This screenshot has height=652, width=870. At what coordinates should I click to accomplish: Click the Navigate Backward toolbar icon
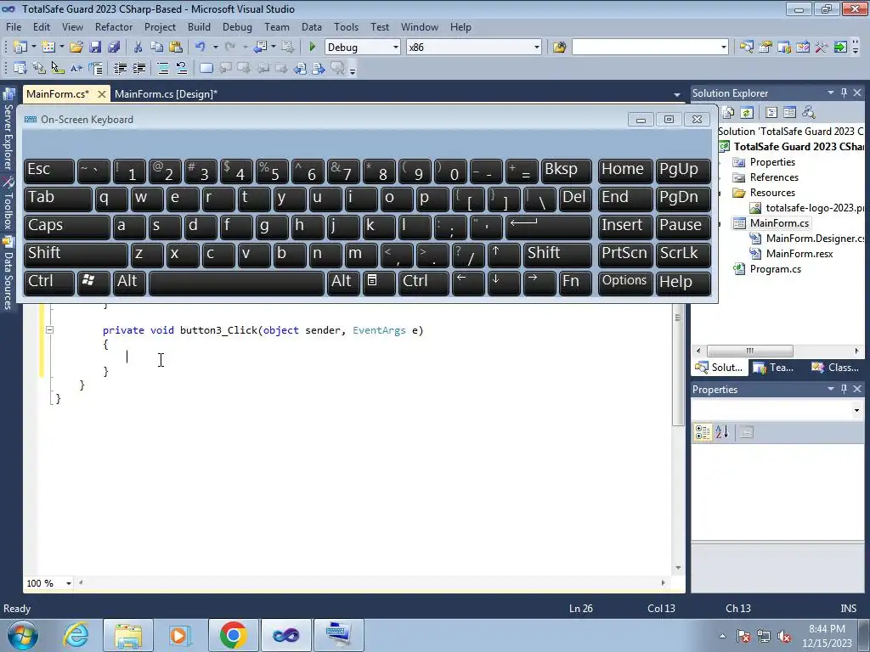260,48
